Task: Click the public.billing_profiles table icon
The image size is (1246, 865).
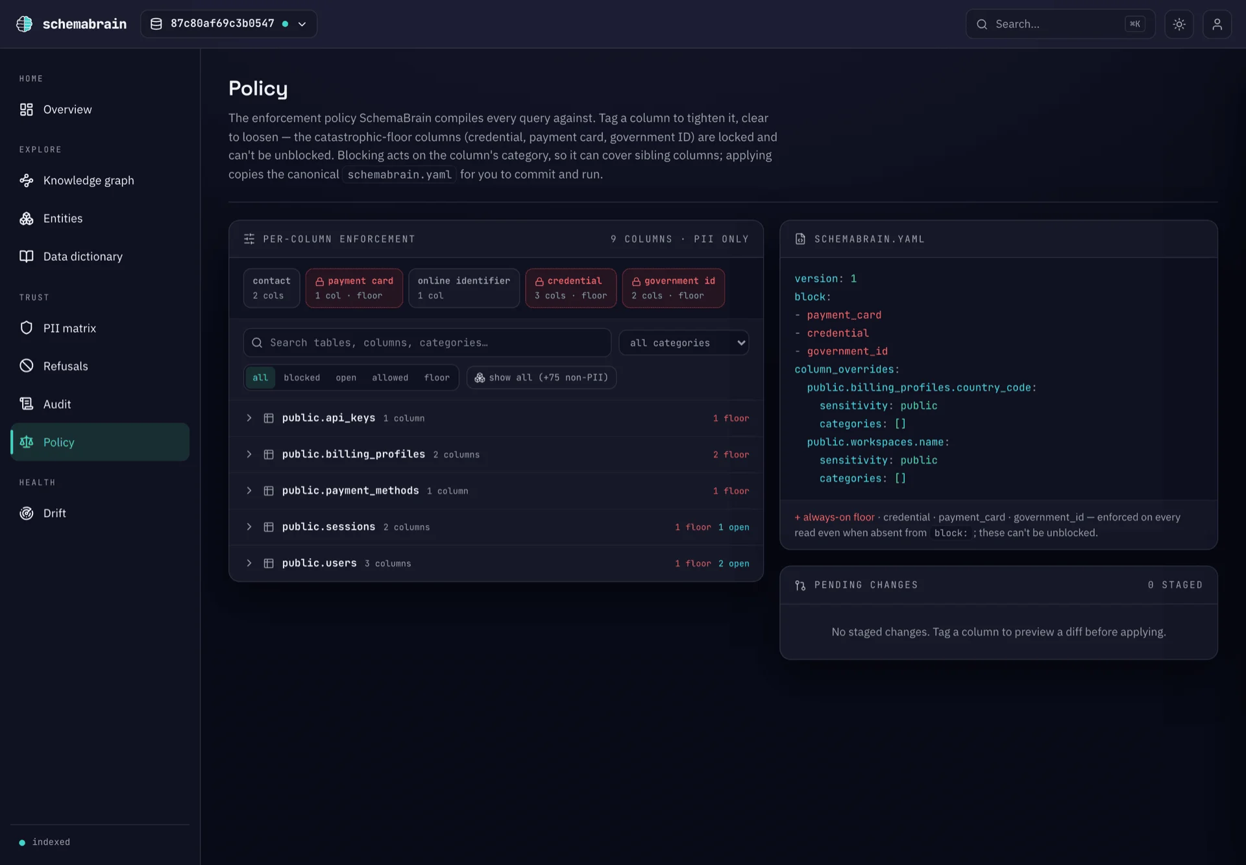Action: (269, 455)
